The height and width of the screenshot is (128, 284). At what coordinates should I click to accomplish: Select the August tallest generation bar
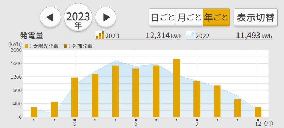176,88
